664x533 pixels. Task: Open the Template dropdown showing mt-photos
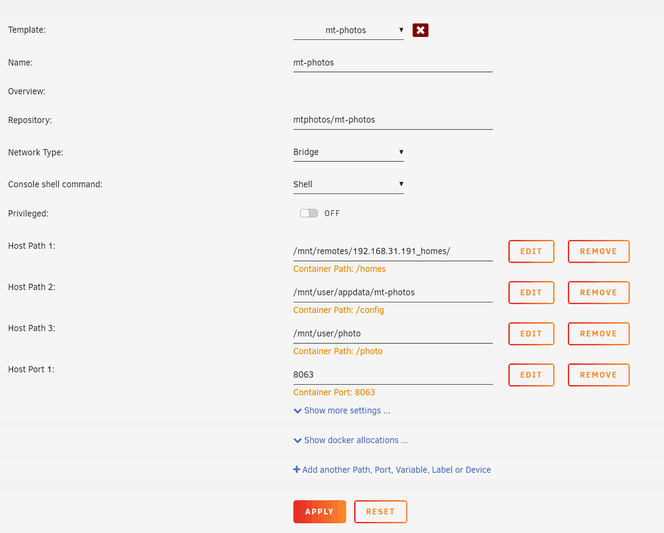[348, 30]
